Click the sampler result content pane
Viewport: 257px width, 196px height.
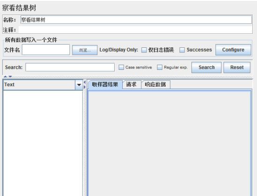(169, 143)
